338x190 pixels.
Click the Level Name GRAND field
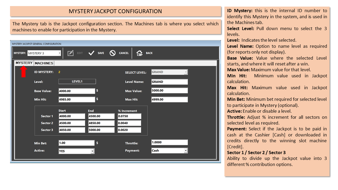click(x=170, y=82)
